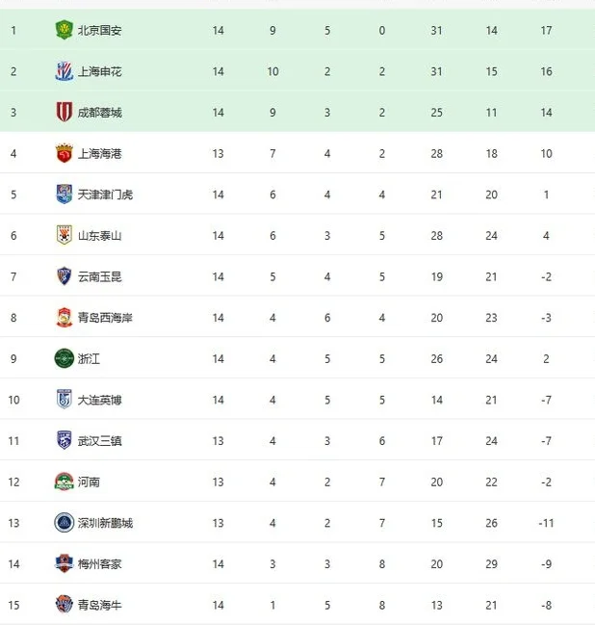Viewport: 595px width, 625px height.
Task: Click the Meizhou Hakka (梅州客家) team crest
Action: (x=64, y=563)
